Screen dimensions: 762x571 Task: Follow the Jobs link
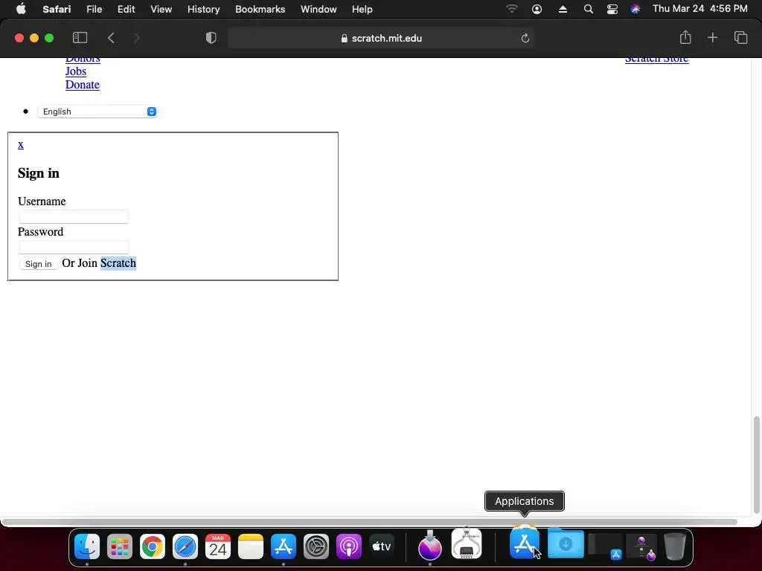[x=76, y=71]
